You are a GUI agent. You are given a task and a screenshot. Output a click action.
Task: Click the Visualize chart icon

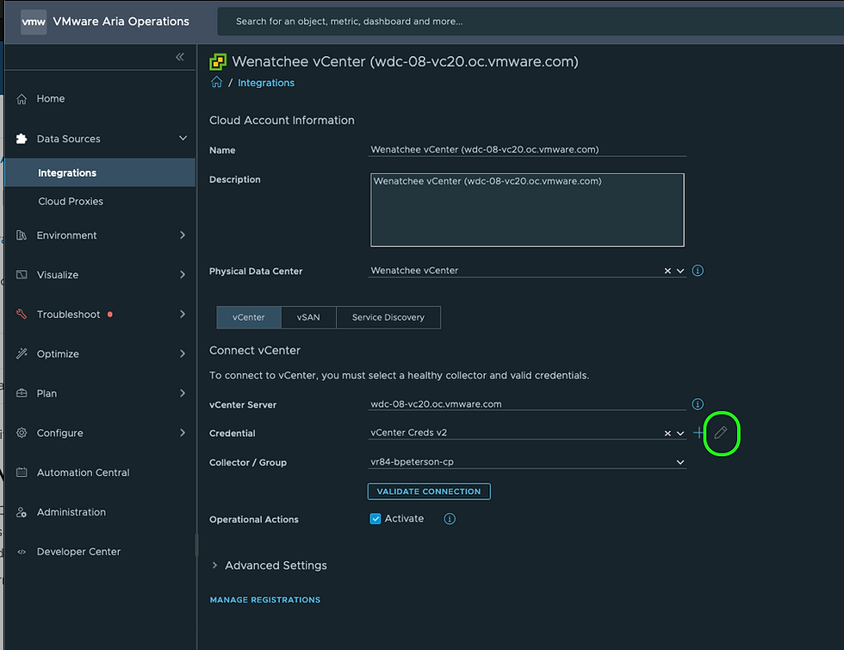(22, 275)
